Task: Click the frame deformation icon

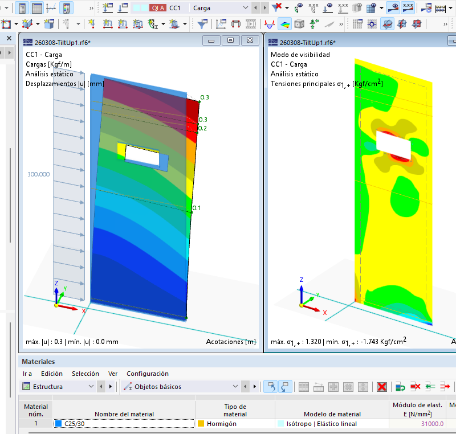Action: (236, 24)
